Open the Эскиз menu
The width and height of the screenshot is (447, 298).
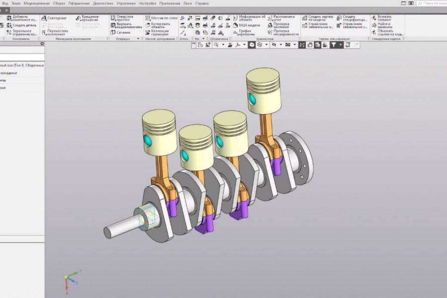coord(16,3)
